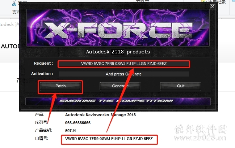This screenshot has height=148, width=235.
Task: Click Autodesk Navisworks Manage 2018 product name
Action: 100,115
